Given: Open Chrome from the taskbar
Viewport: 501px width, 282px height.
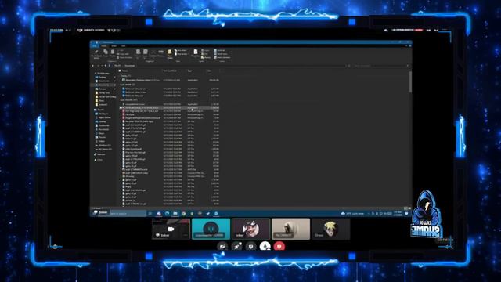Looking at the screenshot, I should pos(183,213).
